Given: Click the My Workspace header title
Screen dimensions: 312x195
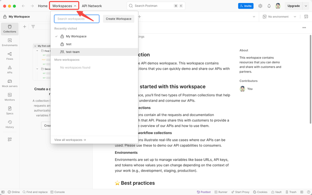Looking at the screenshot, I should tap(19, 17).
